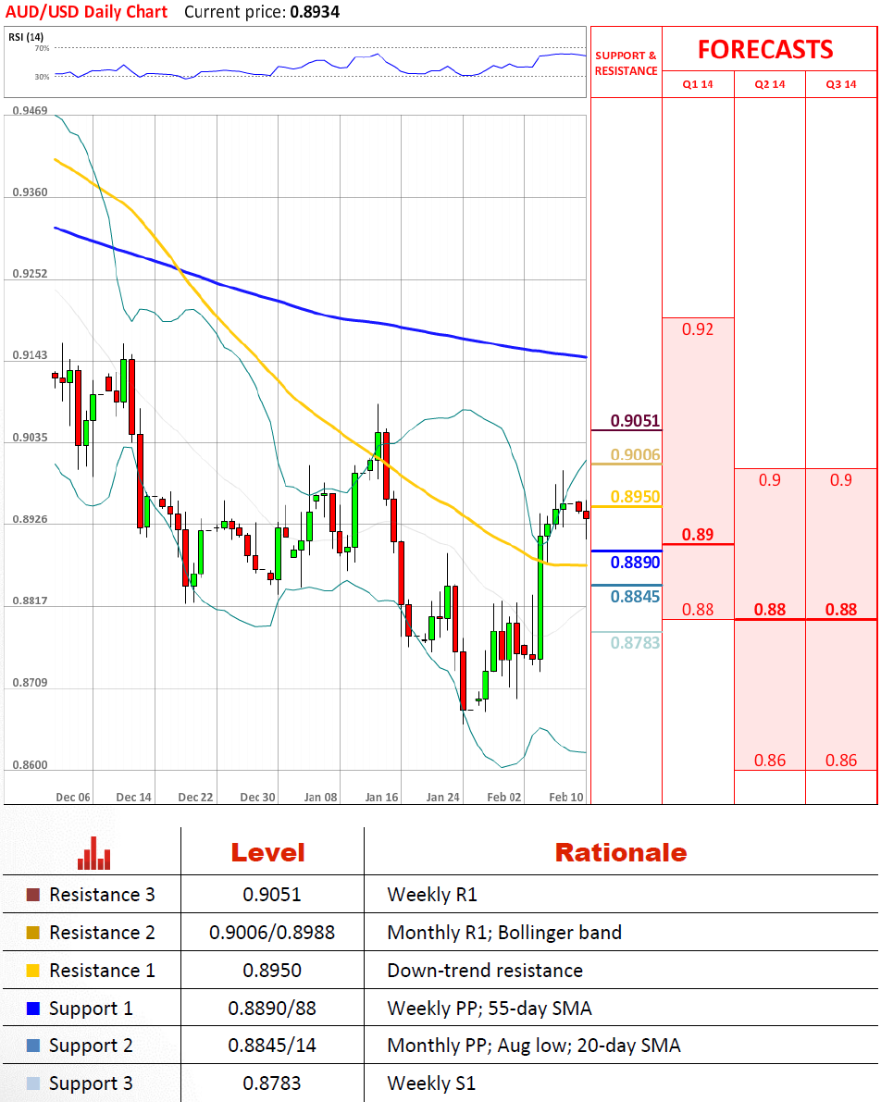Image resolution: width=881 pixels, height=1102 pixels.
Task: Click the 'Weekly S1' rationale cell
Action: pyautogui.click(x=432, y=1083)
